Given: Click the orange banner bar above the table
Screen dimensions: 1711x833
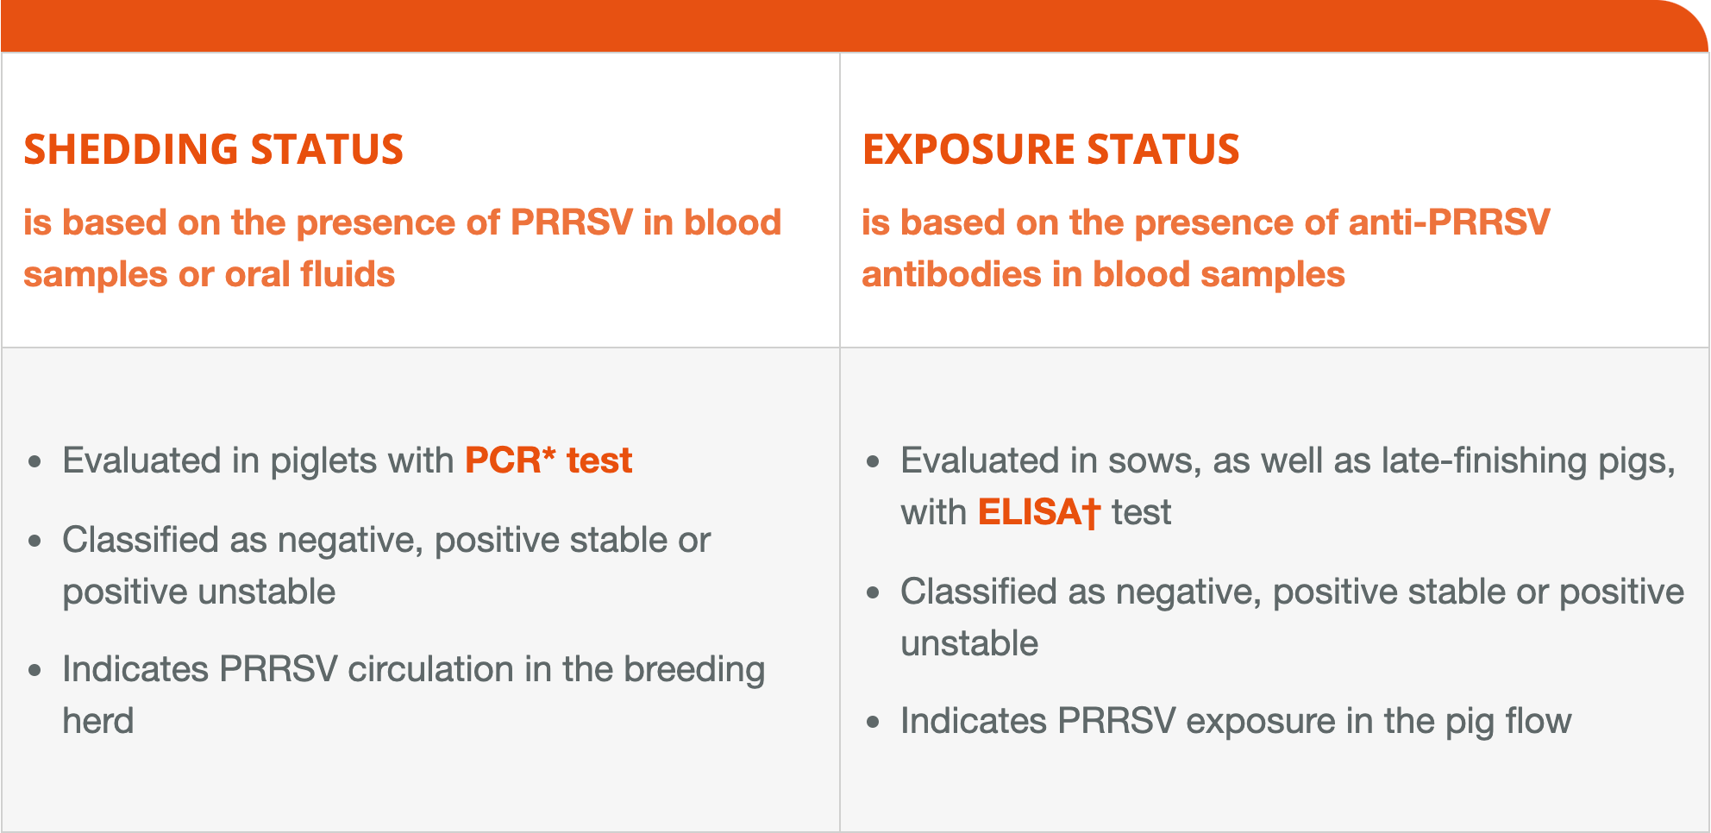Looking at the screenshot, I should pyautogui.click(x=854, y=26).
